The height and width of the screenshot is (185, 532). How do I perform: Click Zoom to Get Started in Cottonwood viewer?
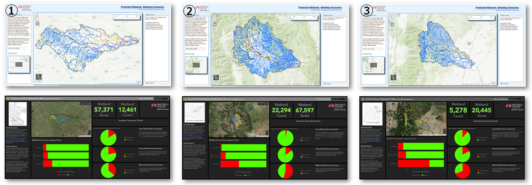[17, 48]
